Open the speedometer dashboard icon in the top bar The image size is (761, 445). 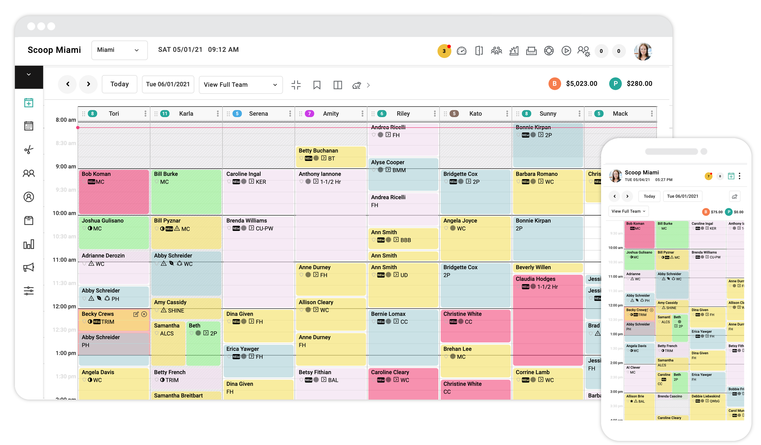461,51
